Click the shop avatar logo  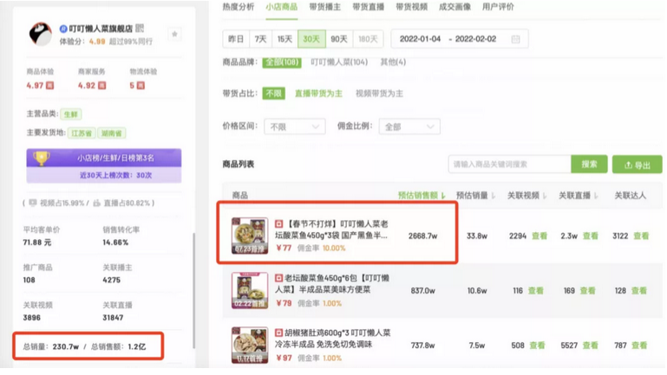[x=41, y=34]
